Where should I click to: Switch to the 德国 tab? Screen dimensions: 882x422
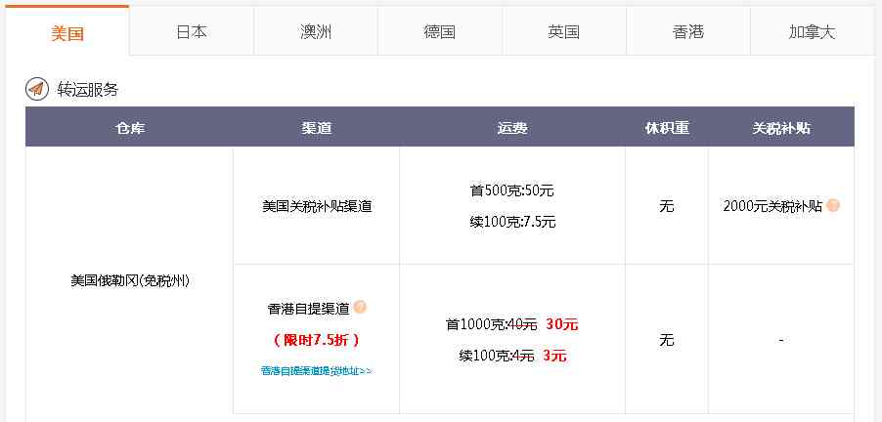[440, 32]
